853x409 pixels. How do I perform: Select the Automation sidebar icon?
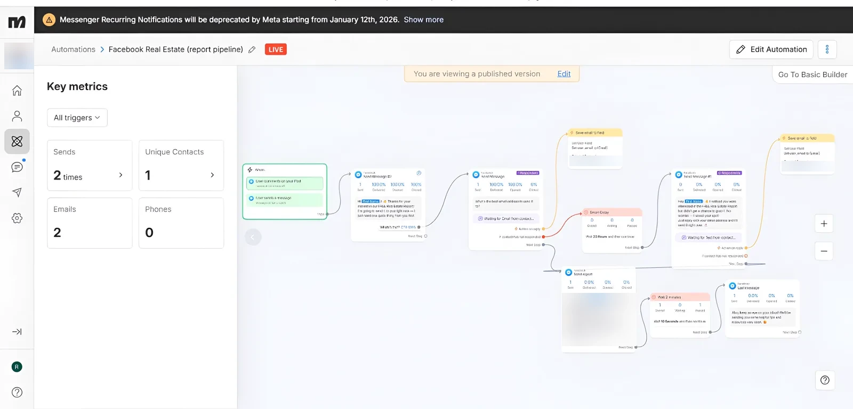tap(17, 142)
